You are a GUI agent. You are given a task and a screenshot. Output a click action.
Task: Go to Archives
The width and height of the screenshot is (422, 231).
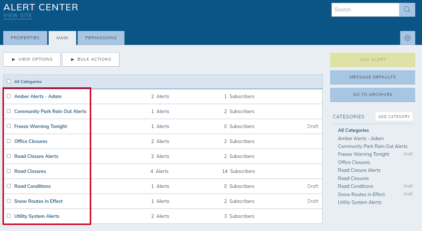[373, 95]
